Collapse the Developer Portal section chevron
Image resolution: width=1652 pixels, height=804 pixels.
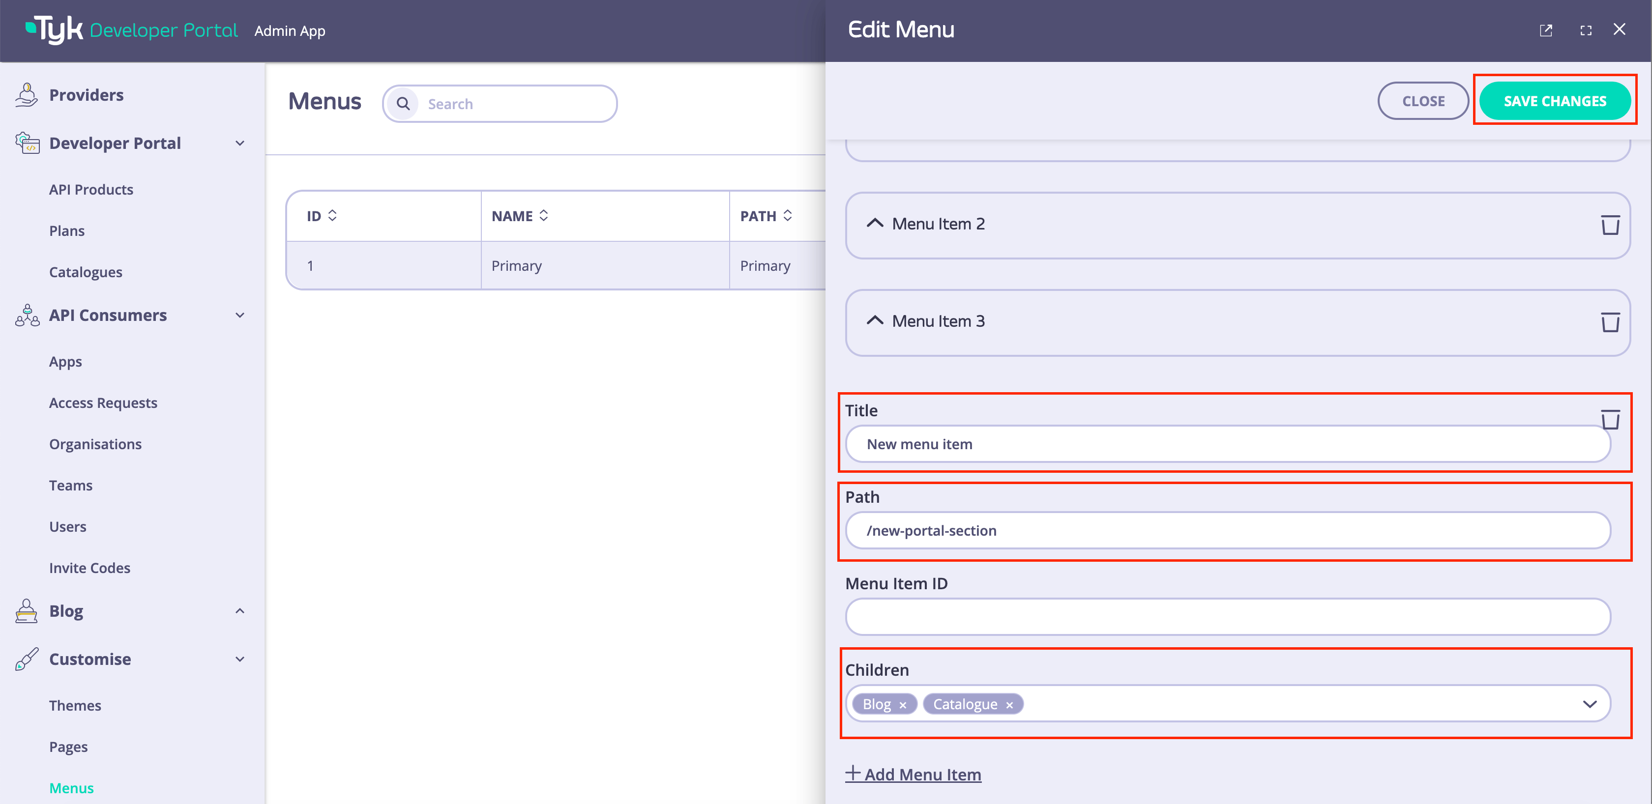click(240, 144)
